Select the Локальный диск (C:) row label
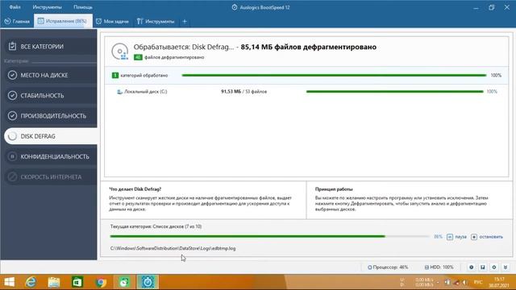 pos(145,92)
